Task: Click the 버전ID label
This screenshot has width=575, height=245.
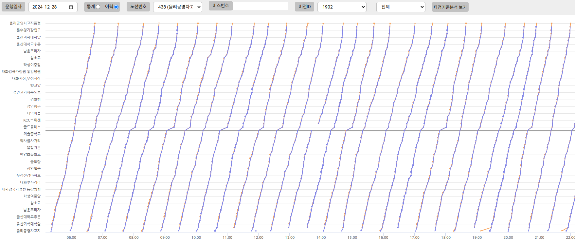Action: (304, 7)
